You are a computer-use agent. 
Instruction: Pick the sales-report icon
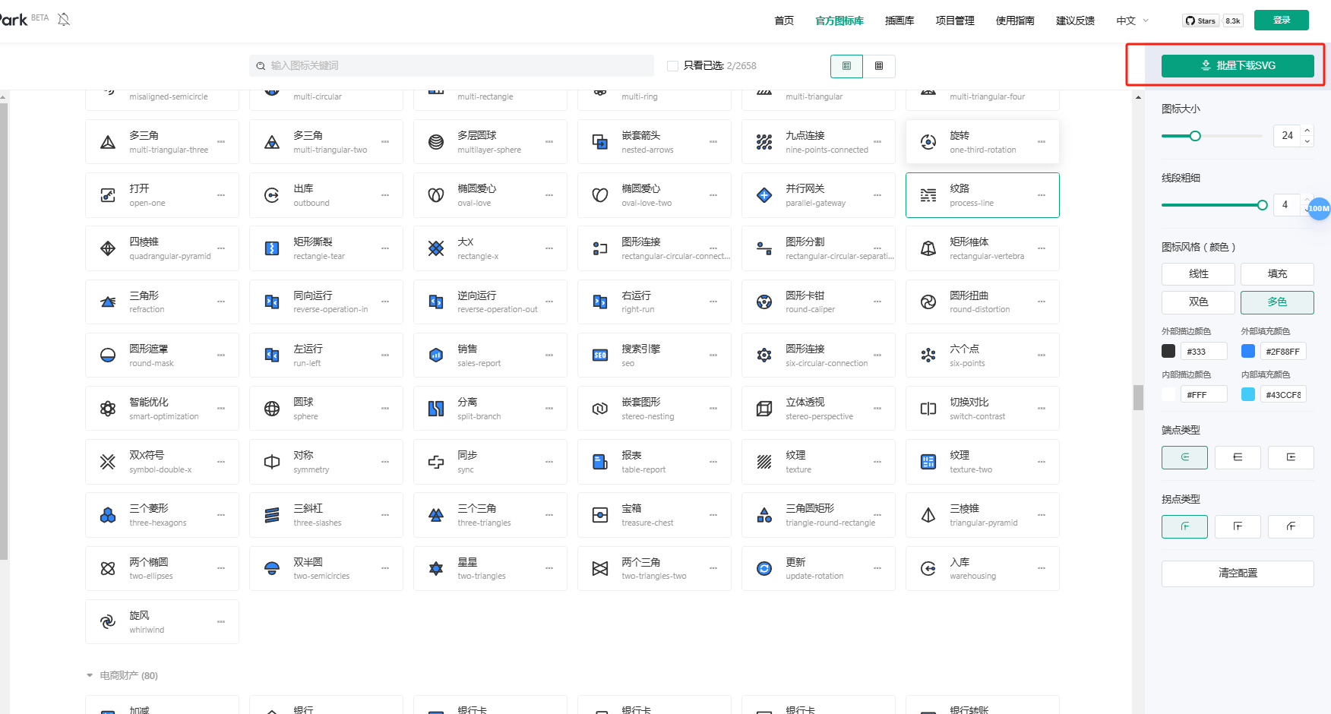coord(490,355)
